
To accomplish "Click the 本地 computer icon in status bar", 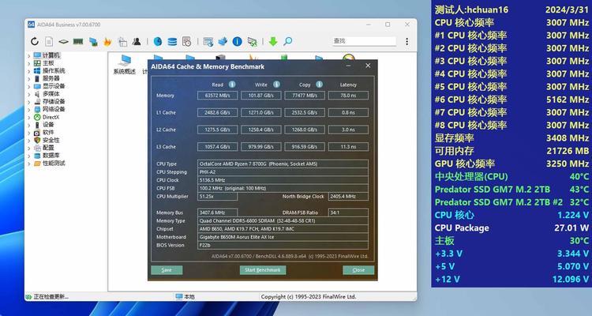I will (179, 297).
